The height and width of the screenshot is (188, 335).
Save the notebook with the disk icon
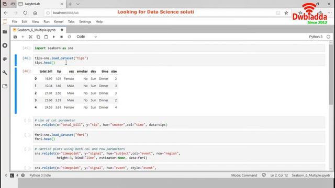click(15, 37)
